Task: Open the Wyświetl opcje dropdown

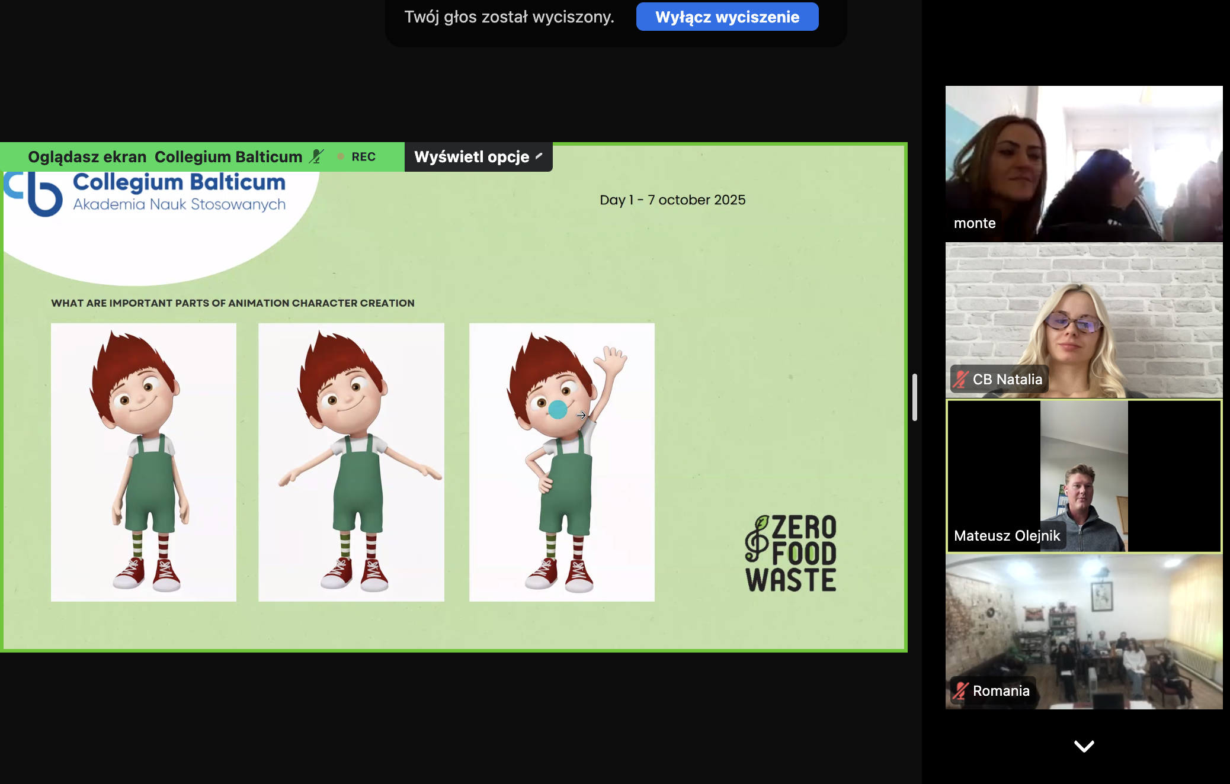Action: tap(472, 157)
